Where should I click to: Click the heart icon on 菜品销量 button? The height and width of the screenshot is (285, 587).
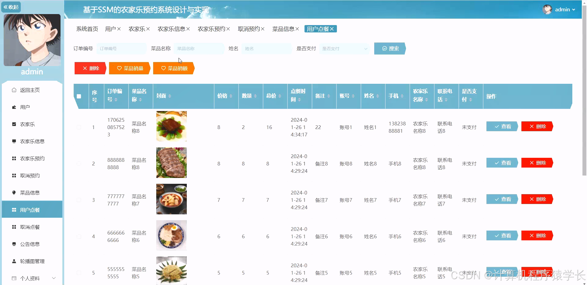pos(119,68)
